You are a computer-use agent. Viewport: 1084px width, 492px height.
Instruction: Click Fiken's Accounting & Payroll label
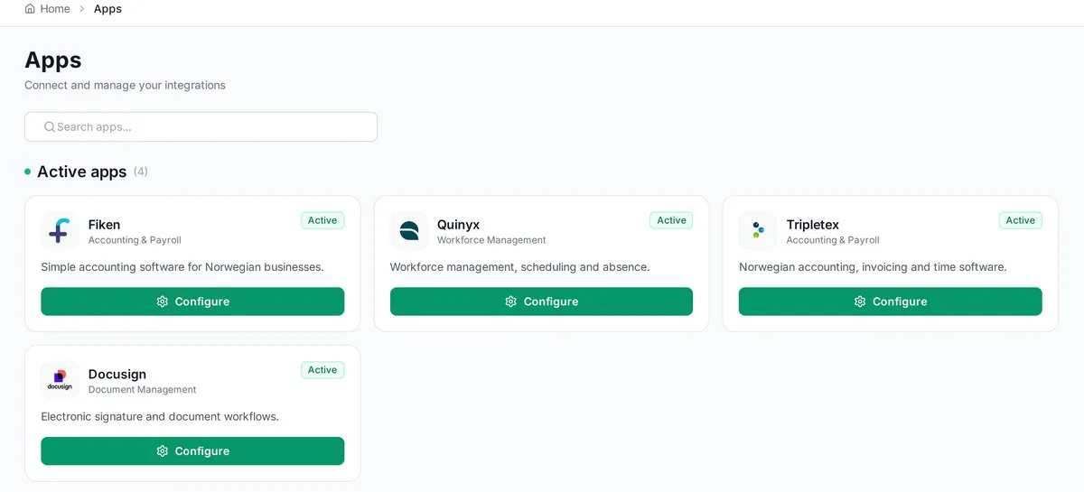point(135,240)
